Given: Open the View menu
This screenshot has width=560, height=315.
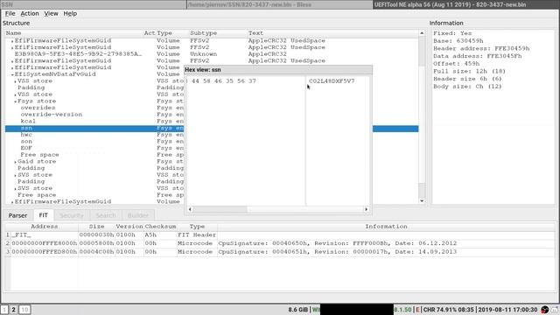Looking at the screenshot, I should point(51,14).
